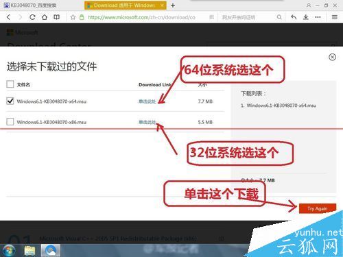Image resolution: width=343 pixels, height=257 pixels.
Task: Go back with the browser back arrow
Action: 8,17
